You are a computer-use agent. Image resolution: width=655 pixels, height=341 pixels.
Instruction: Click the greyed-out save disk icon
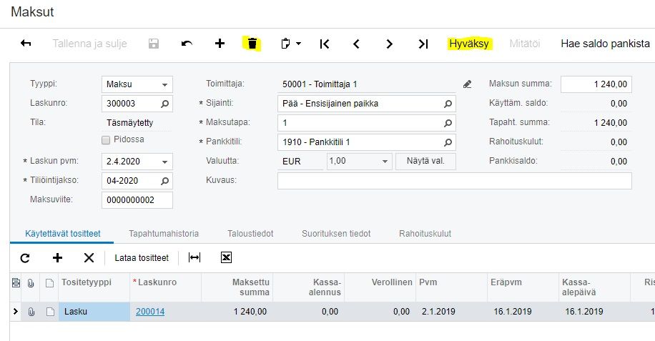(x=154, y=44)
